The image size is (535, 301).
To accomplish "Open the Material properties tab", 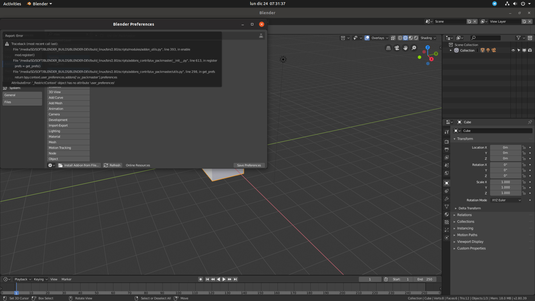I will (x=447, y=214).
